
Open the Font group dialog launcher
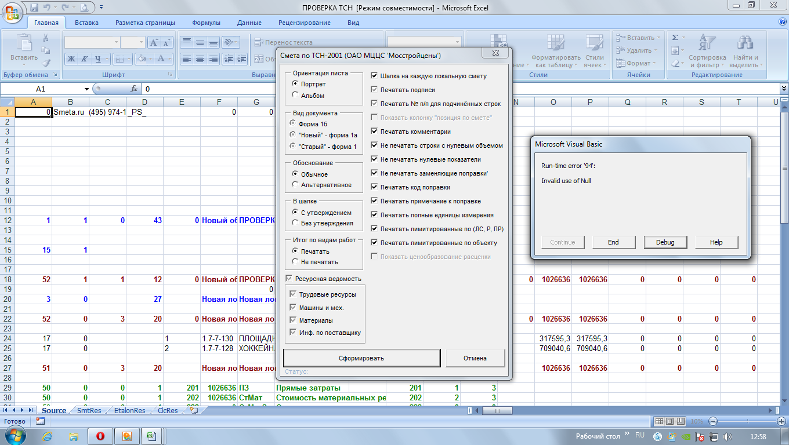pyautogui.click(x=171, y=75)
